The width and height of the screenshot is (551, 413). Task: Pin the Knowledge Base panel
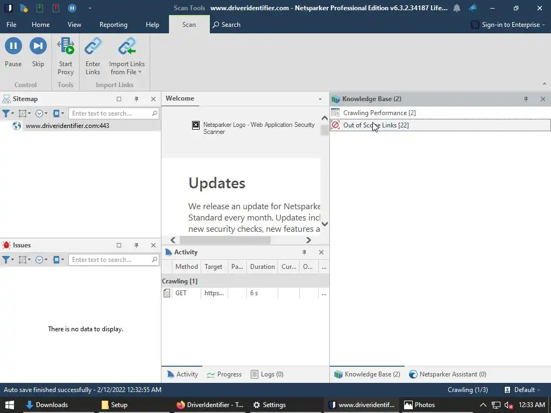click(x=526, y=99)
